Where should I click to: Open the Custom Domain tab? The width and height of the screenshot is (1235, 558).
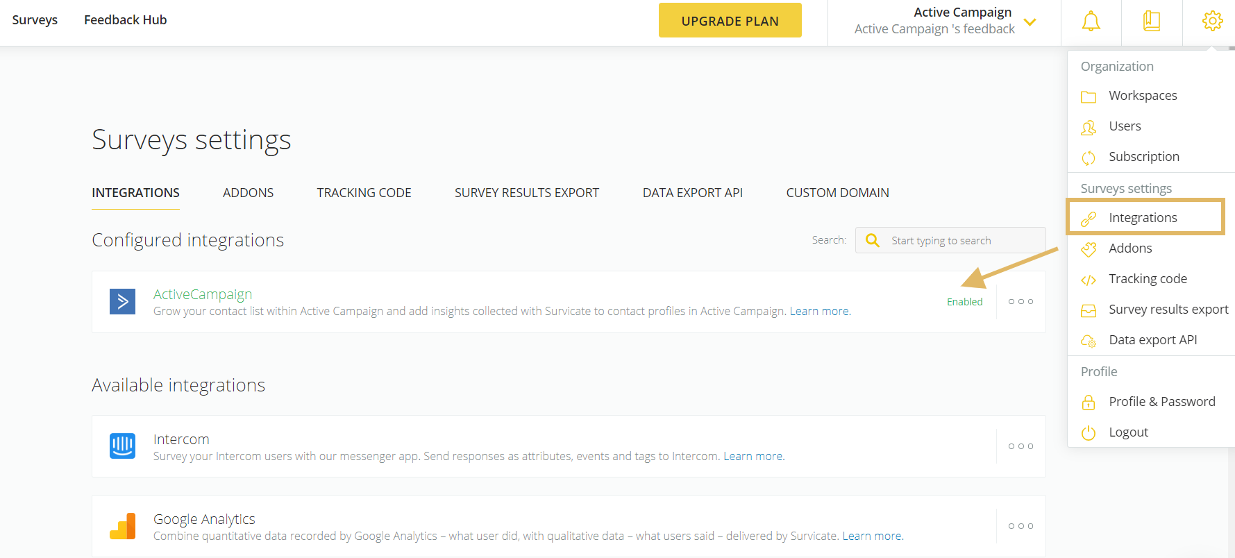(837, 193)
